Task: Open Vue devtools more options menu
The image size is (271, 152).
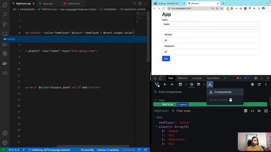Action: [266, 84]
